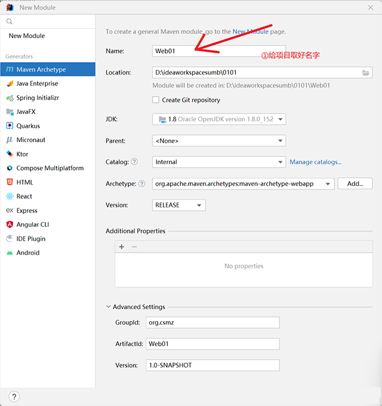Click the Add... archetype button
This screenshot has width=382, height=406.
(x=355, y=184)
